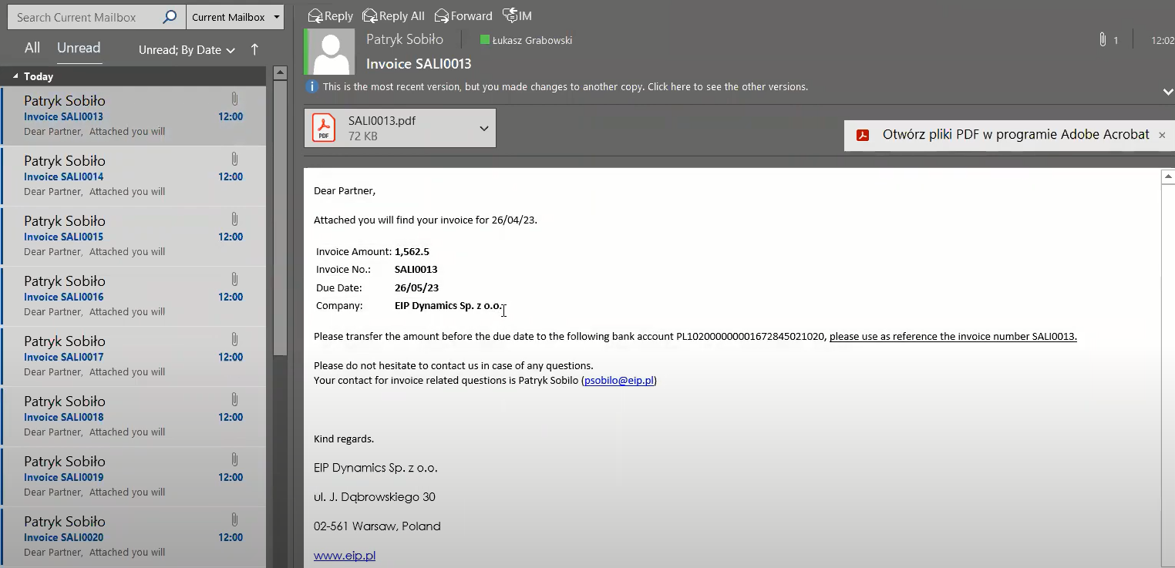Click the message list scrollbar thumb
The width and height of the screenshot is (1175, 568).
[x=281, y=219]
